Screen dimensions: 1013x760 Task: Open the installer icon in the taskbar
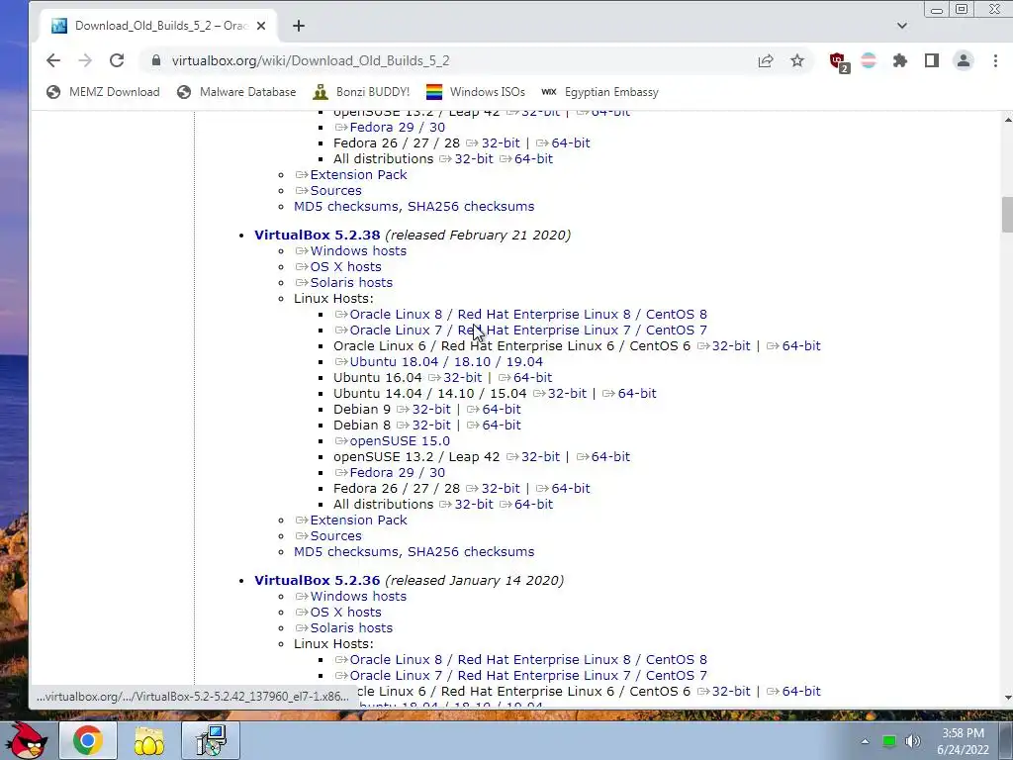tap(211, 740)
